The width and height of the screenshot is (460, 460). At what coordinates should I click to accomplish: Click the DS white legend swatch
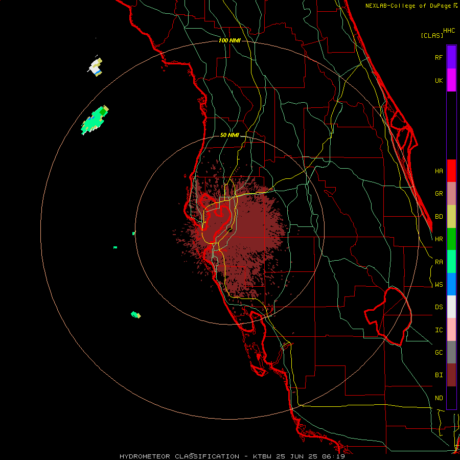451,307
